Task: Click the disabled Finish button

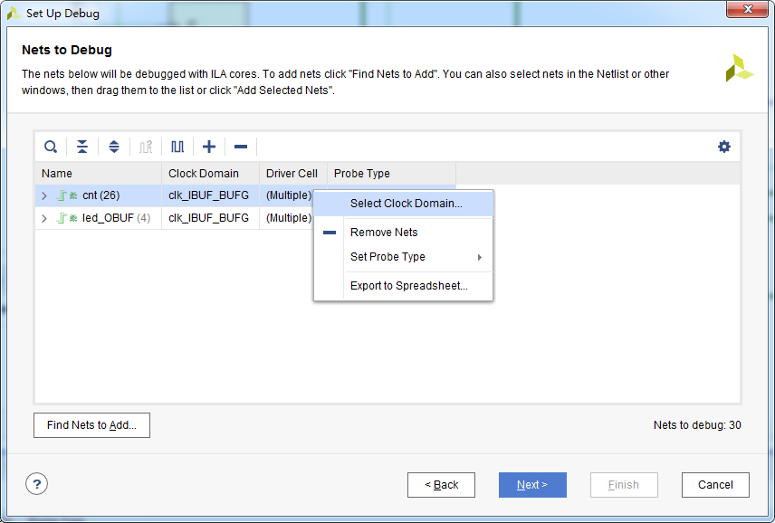Action: pyautogui.click(x=624, y=485)
